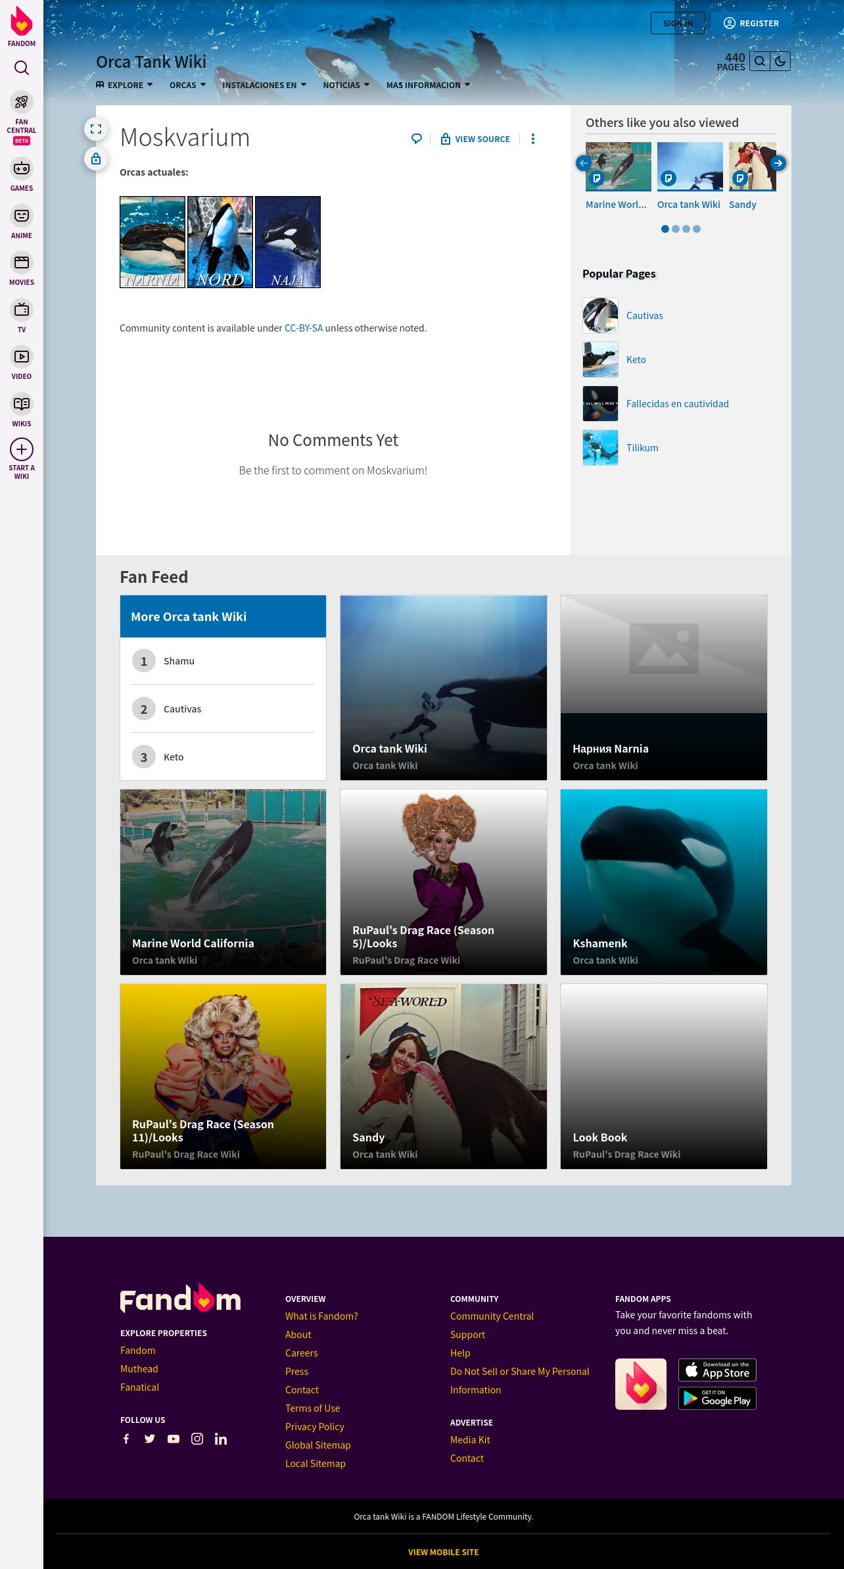844x1569 pixels.
Task: Open the Wikis book icon
Action: click(22, 404)
